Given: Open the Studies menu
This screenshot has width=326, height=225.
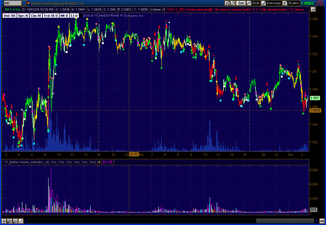Looking at the screenshot, I should click(293, 3).
